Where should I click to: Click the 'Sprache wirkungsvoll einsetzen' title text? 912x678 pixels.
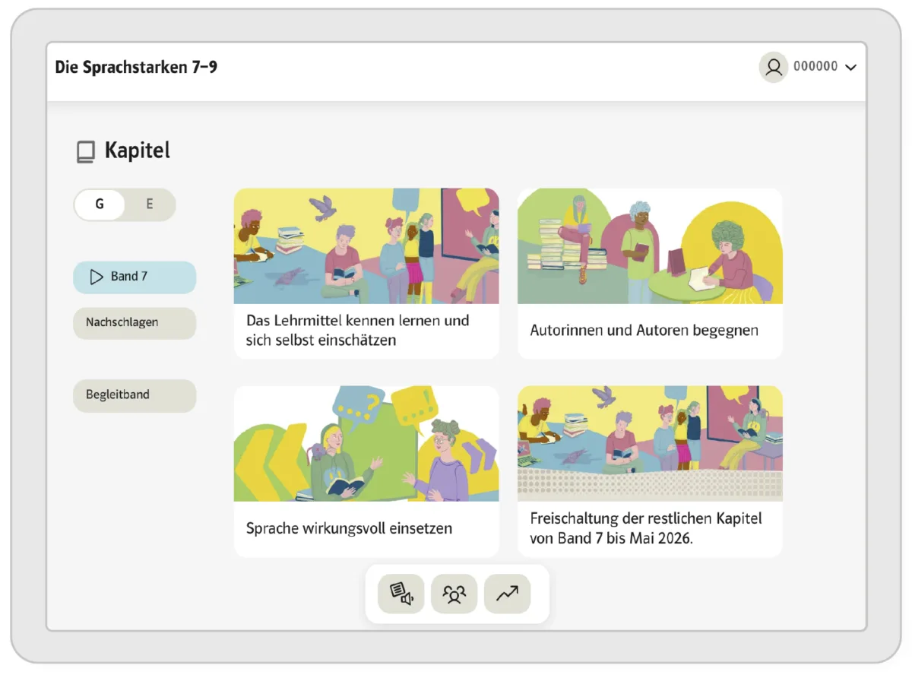(349, 528)
